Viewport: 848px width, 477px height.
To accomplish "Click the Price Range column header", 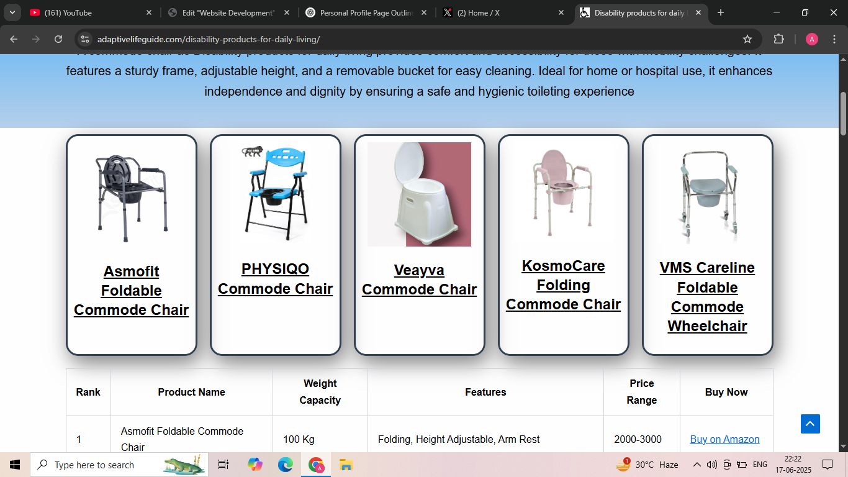I will pyautogui.click(x=641, y=392).
